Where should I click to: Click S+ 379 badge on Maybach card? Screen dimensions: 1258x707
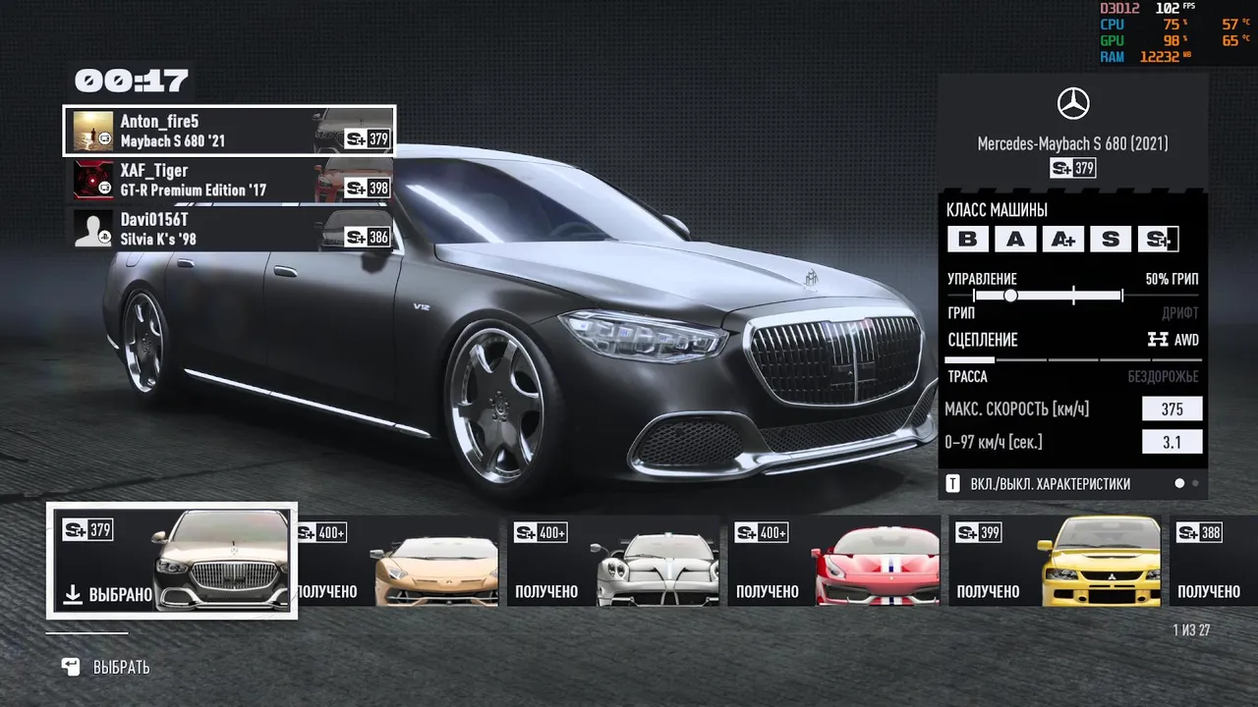pyautogui.click(x=87, y=530)
